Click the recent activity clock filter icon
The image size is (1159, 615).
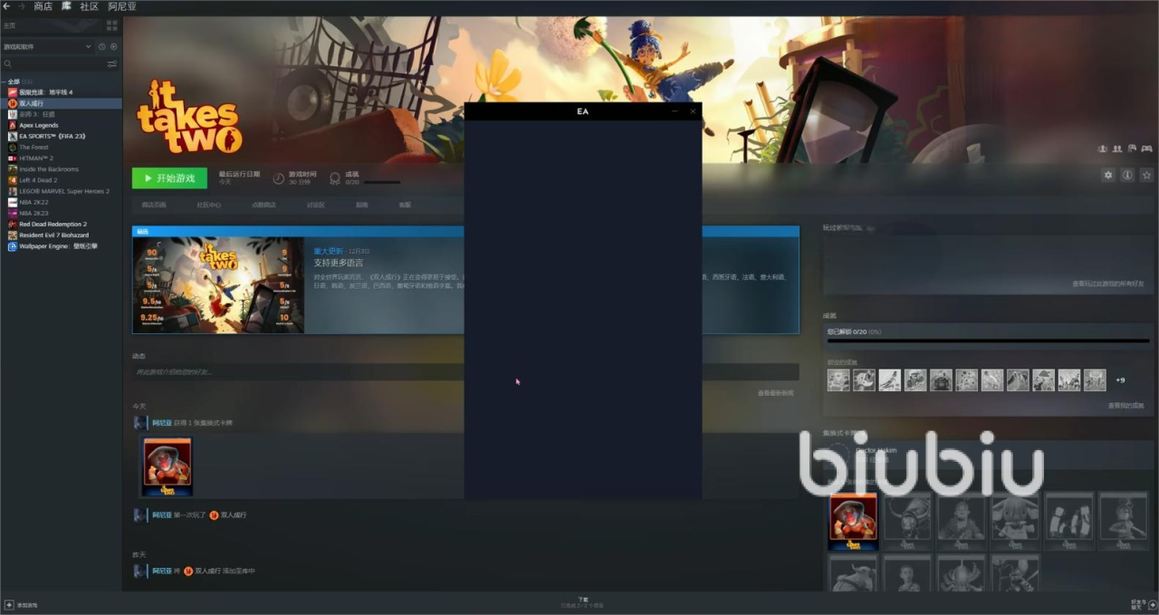point(101,46)
